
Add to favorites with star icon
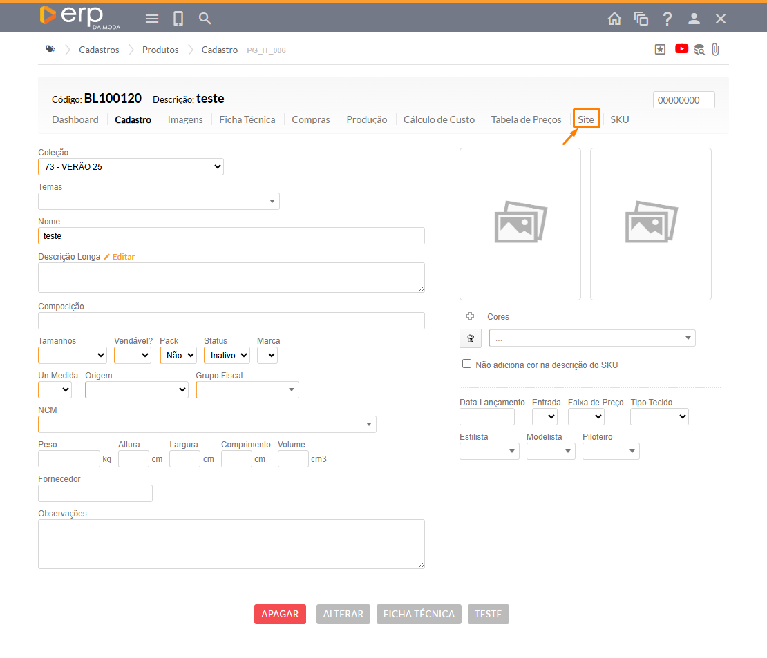tap(661, 50)
